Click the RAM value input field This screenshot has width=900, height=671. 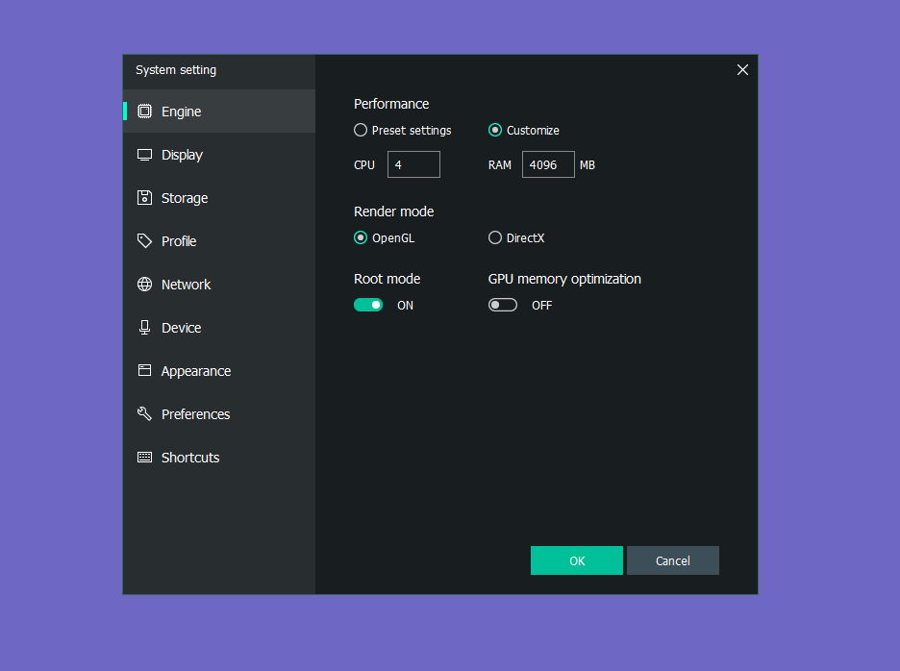pyautogui.click(x=547, y=163)
